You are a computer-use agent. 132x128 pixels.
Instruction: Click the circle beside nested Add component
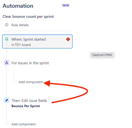tap(14, 82)
